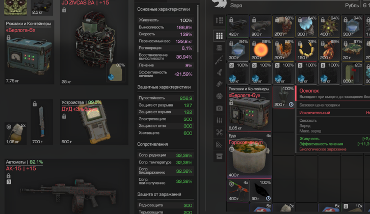Select the 420 г scope item

[237, 26]
